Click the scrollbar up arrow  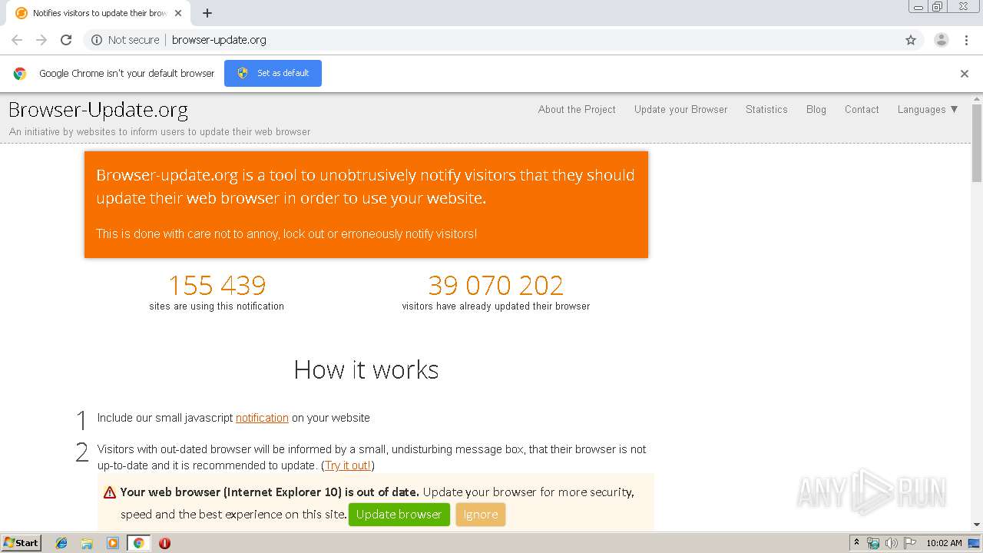pyautogui.click(x=977, y=99)
